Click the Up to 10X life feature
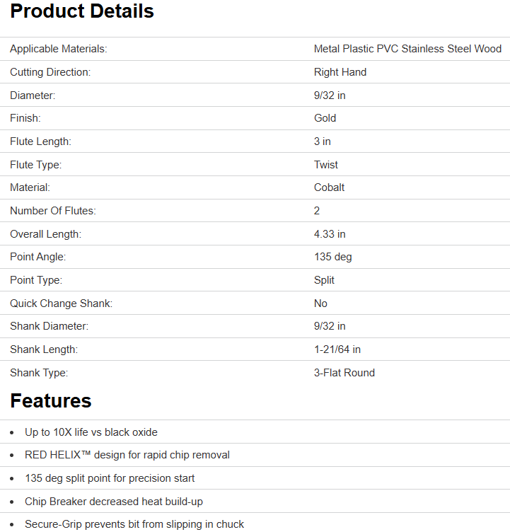510x532 pixels. [91, 432]
